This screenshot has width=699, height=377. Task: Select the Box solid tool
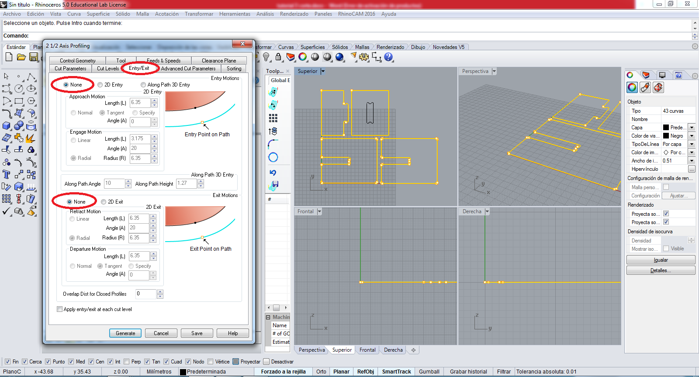(7, 126)
